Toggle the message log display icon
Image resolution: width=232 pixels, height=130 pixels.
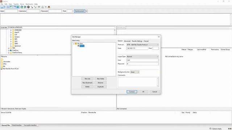8,7
